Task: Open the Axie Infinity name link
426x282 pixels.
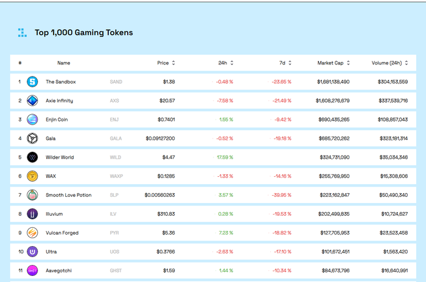Action: tap(59, 101)
